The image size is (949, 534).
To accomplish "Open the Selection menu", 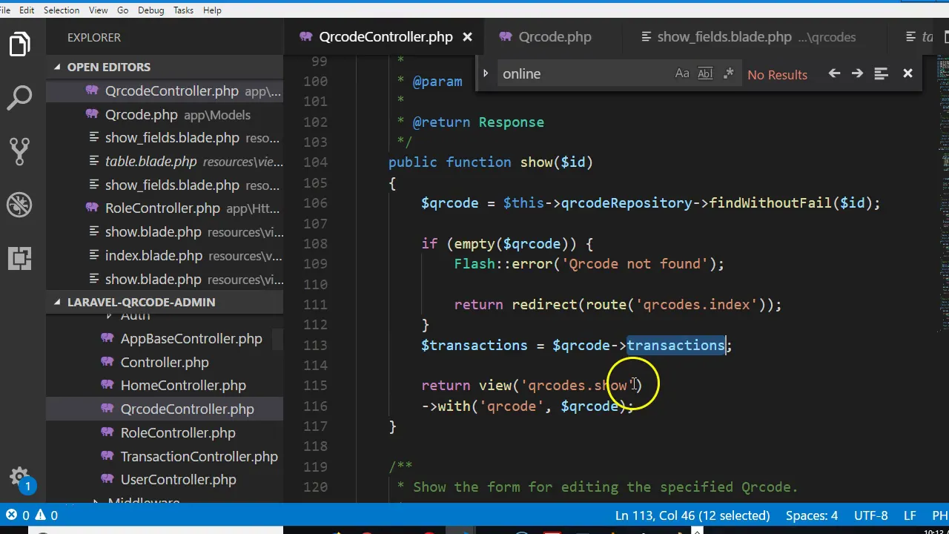I will (62, 10).
